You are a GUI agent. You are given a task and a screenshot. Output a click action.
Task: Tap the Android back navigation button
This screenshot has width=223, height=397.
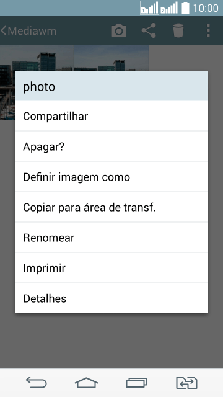pyautogui.click(x=37, y=382)
